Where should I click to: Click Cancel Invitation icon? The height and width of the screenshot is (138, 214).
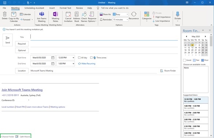pyautogui.click(x=68, y=14)
